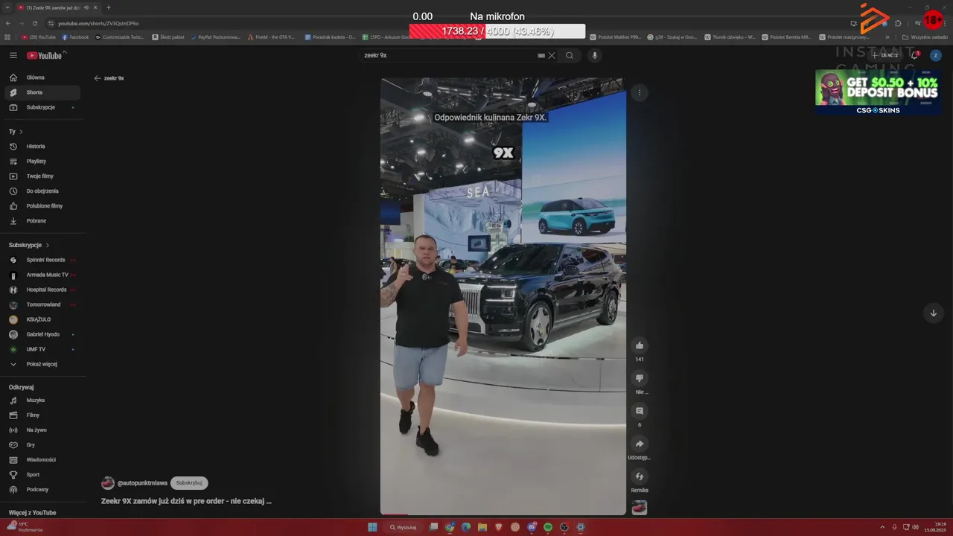The image size is (953, 536).
Task: Start voice search with microphone
Action: [594, 55]
